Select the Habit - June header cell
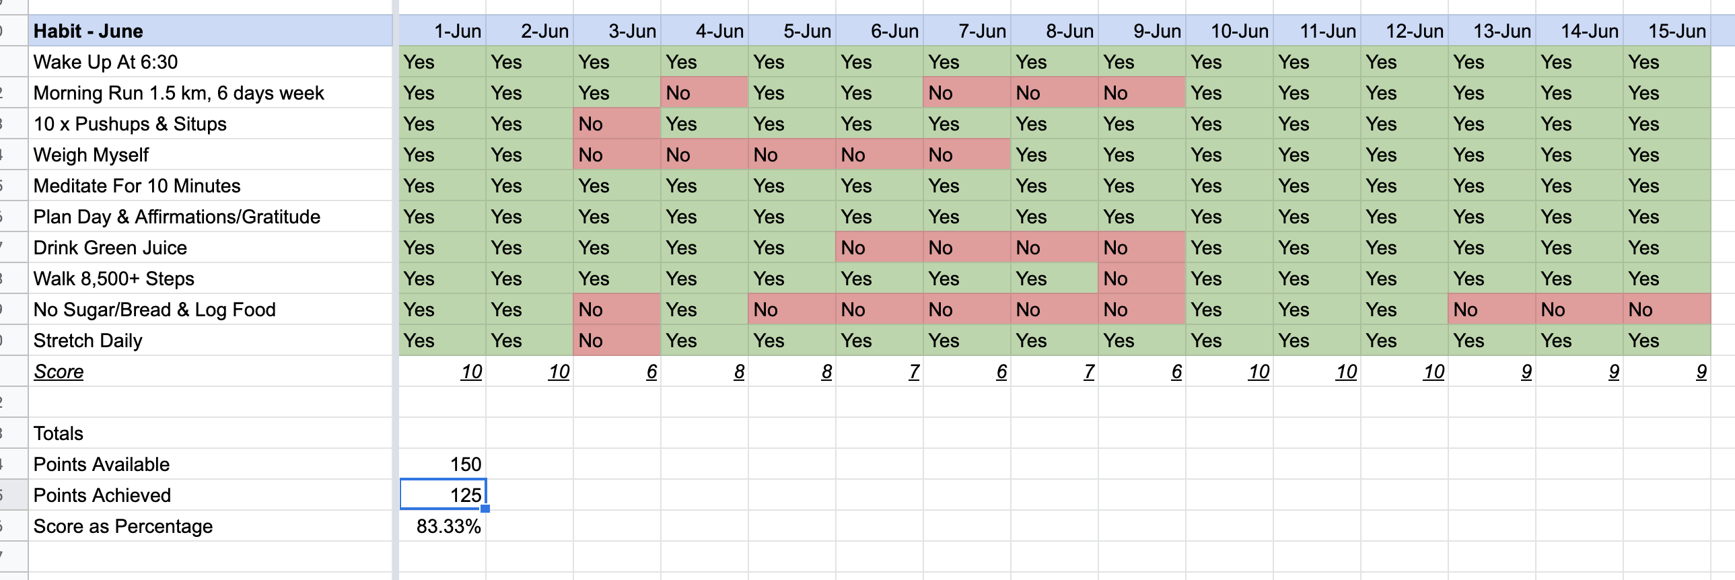 click(210, 31)
